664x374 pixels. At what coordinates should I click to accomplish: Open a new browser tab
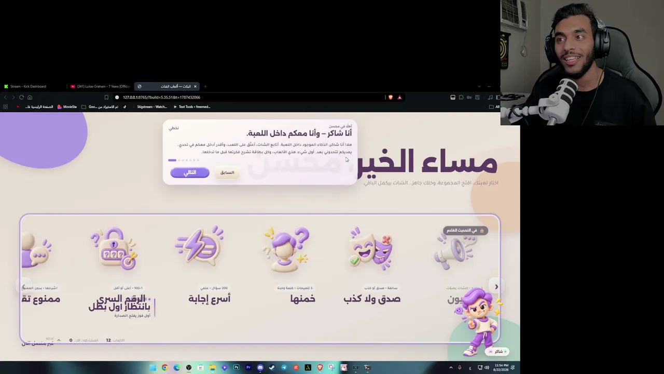tap(205, 86)
